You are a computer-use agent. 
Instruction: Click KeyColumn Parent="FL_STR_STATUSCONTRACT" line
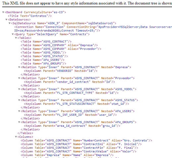76,104
